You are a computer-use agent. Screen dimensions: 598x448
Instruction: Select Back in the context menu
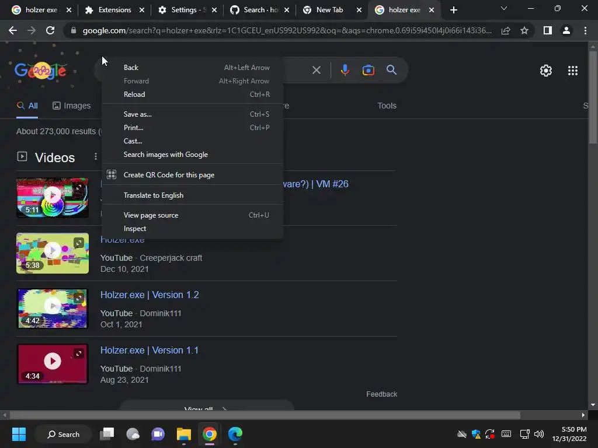[192, 68]
